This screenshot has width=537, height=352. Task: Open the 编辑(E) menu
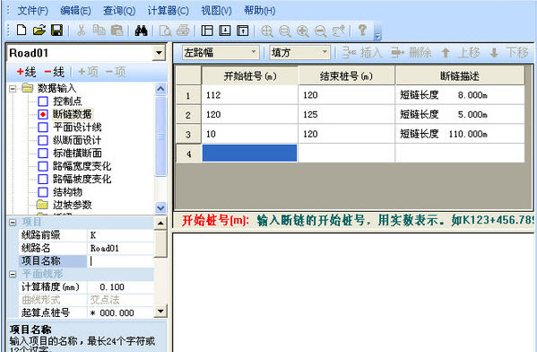75,11
